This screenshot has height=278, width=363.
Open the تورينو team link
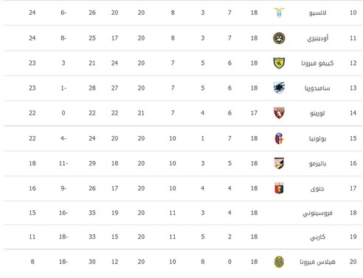coord(317,113)
